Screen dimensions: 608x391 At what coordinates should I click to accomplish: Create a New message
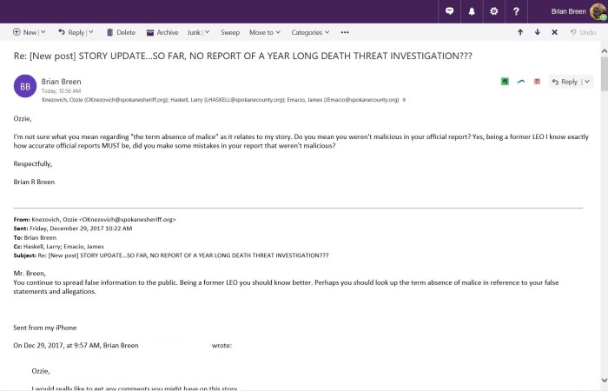tap(25, 32)
